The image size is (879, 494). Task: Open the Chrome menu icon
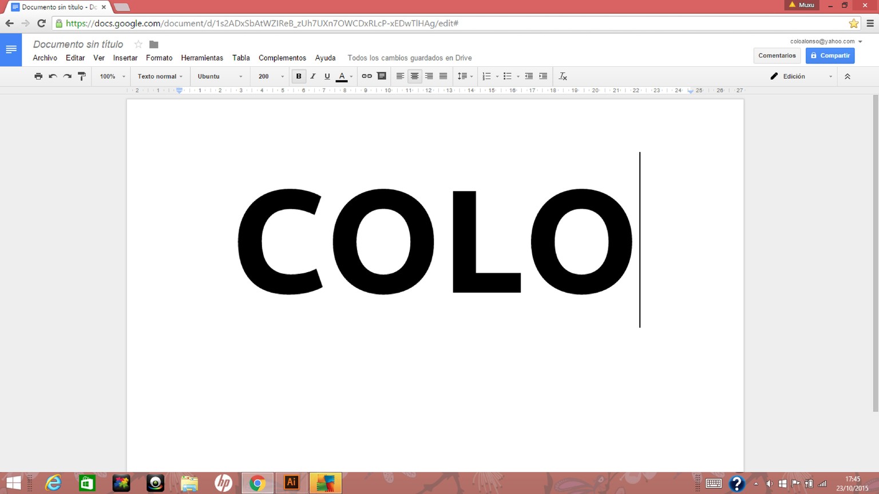(x=870, y=23)
